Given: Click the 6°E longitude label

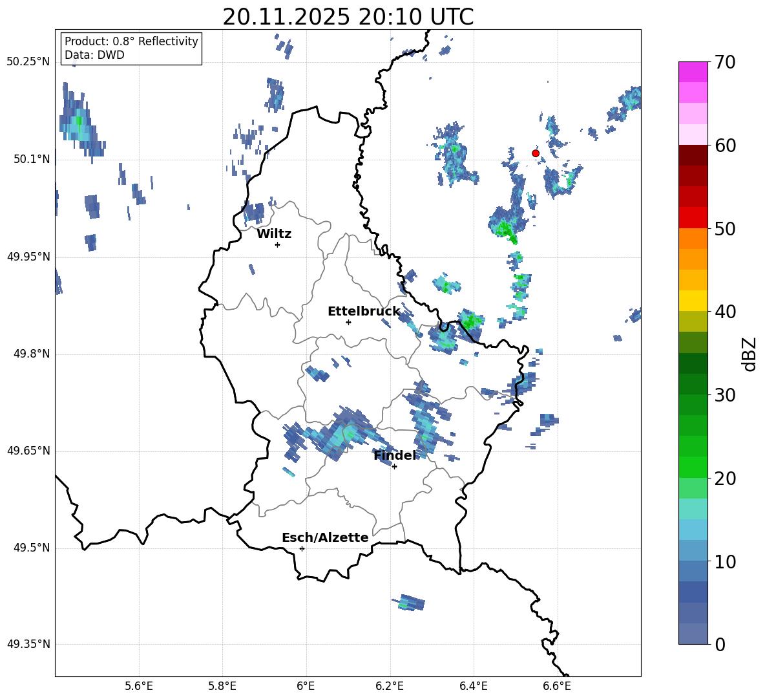Looking at the screenshot, I should [x=306, y=686].
